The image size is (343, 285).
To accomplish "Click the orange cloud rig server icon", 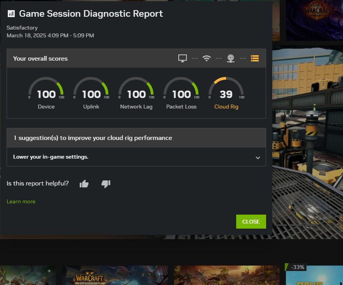I will click(254, 58).
